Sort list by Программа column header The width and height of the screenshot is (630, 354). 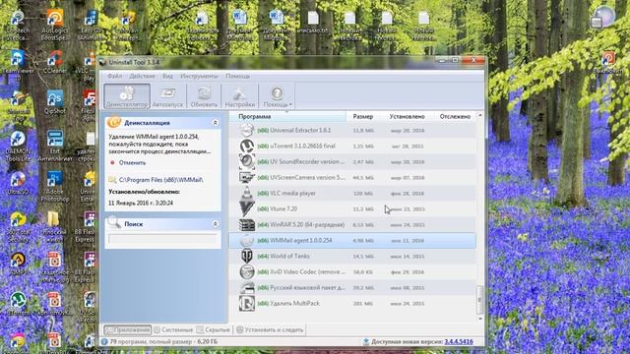[x=287, y=116]
